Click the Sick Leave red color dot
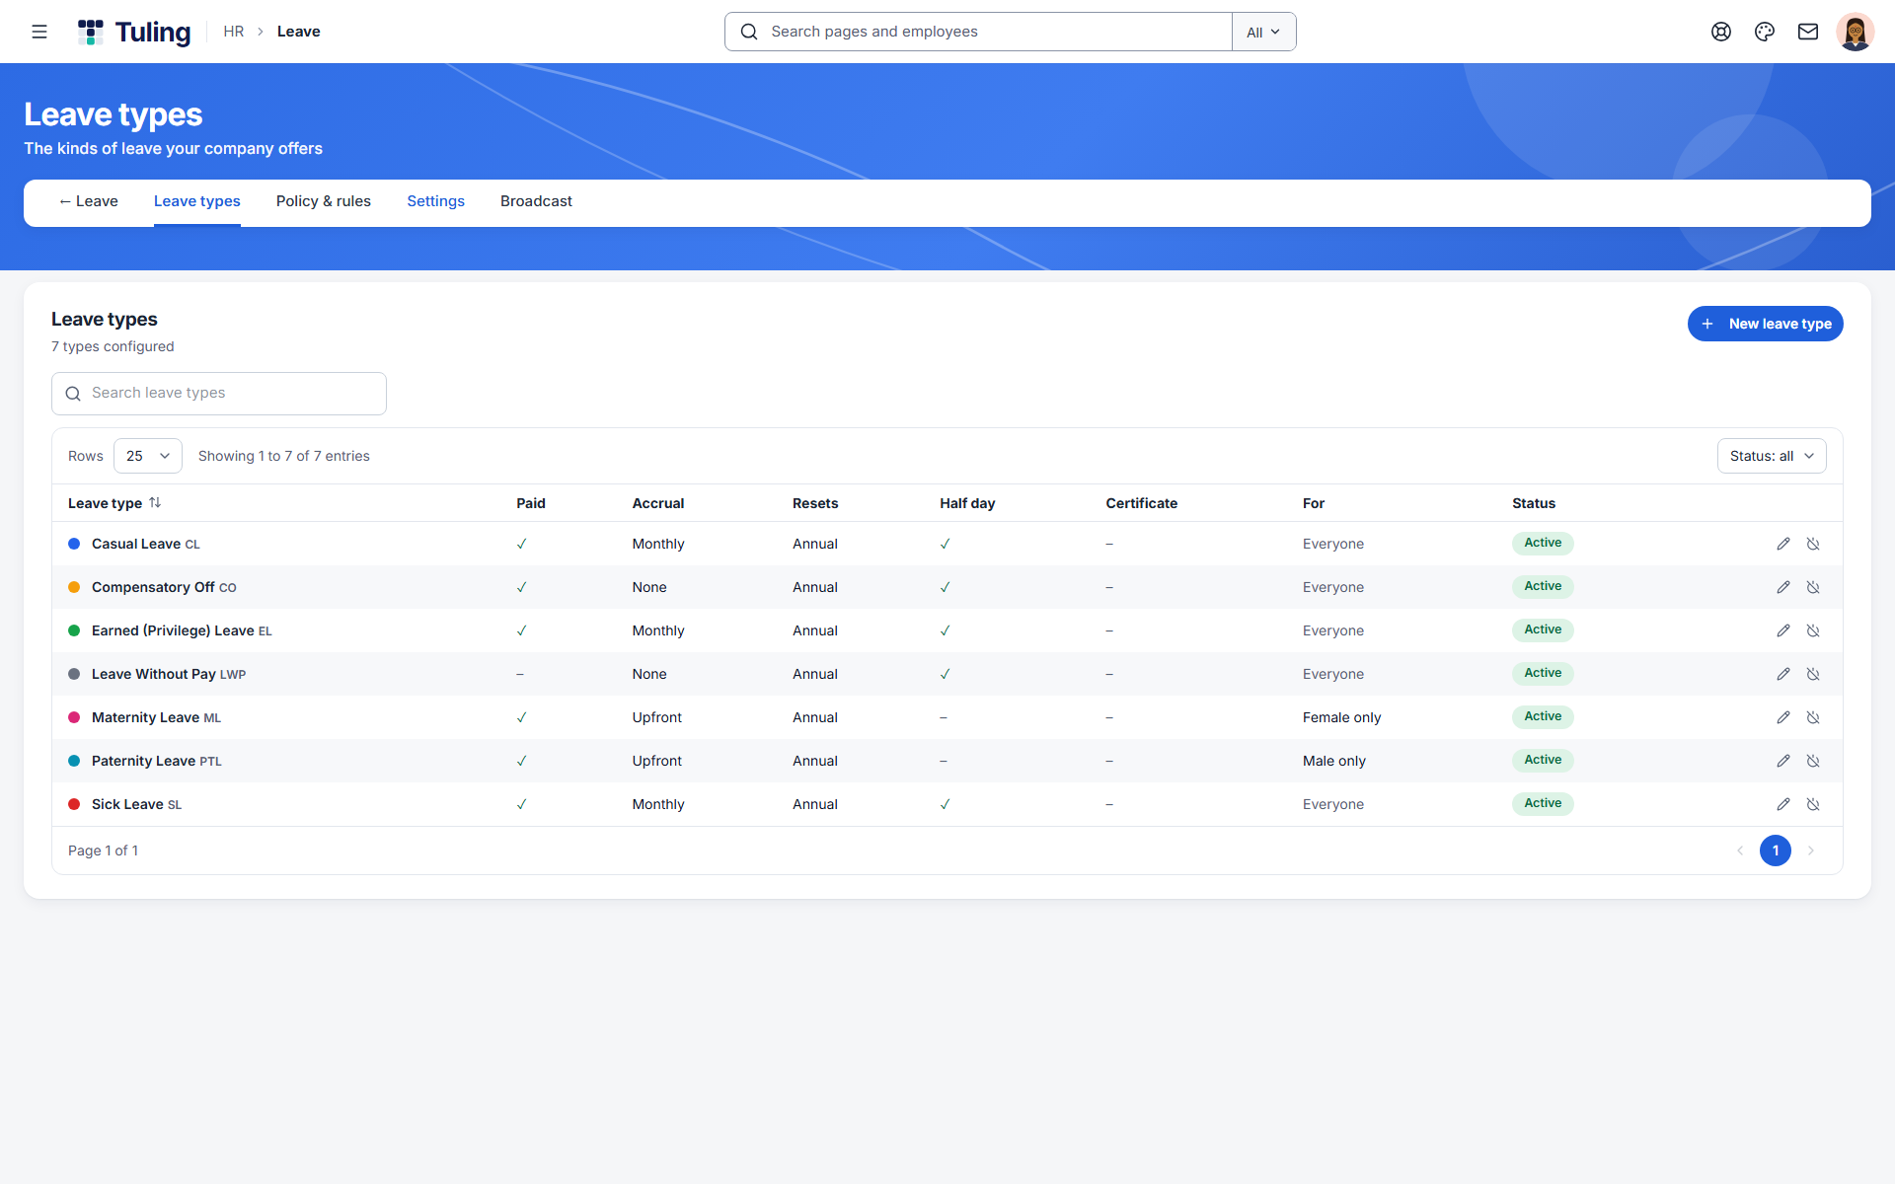 [74, 804]
